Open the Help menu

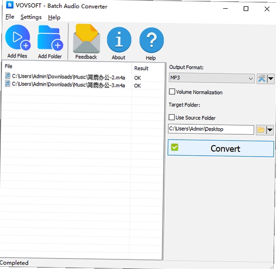coord(54,17)
